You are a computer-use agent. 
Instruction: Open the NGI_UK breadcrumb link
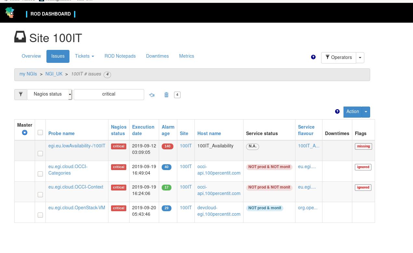click(54, 74)
